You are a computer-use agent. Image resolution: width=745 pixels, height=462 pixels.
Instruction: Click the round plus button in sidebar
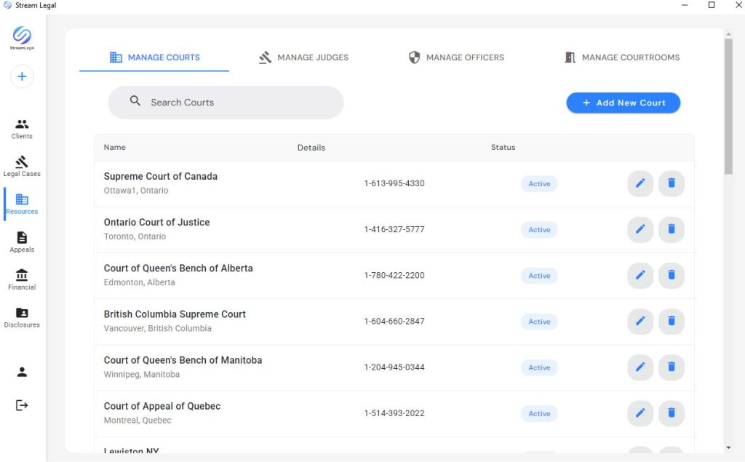22,76
